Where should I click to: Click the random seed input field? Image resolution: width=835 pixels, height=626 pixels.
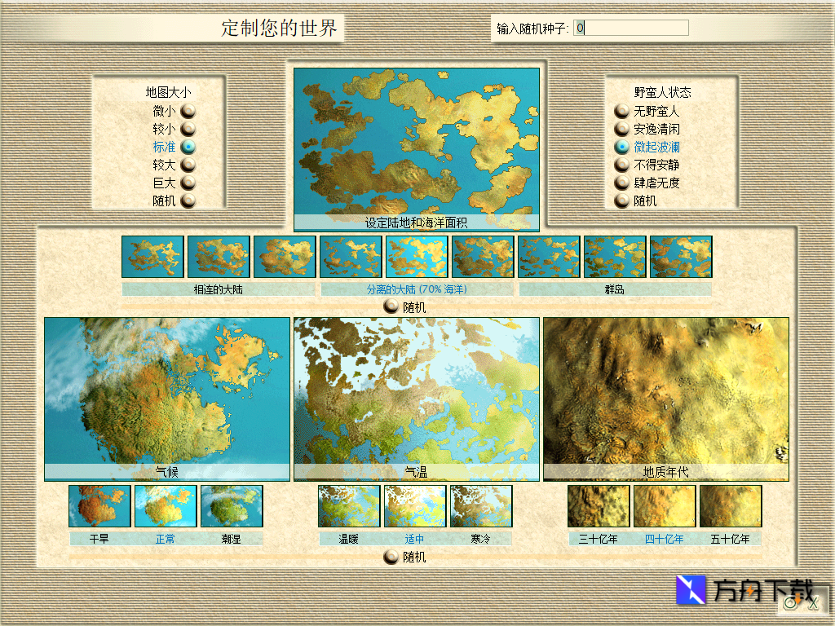[631, 29]
